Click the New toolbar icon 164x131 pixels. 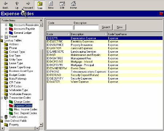click(51, 5)
